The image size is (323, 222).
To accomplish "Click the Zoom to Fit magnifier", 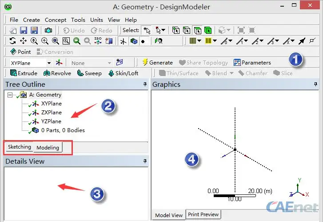I will click(56, 41).
